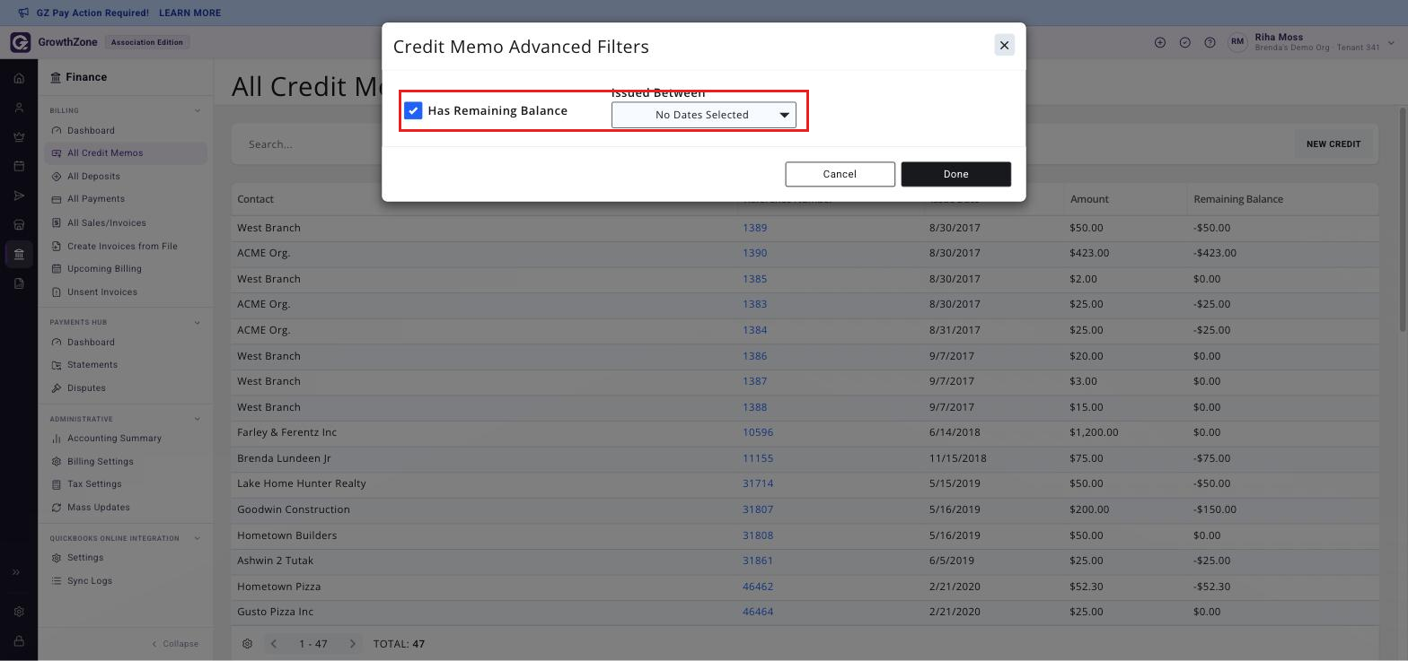Close the Credit Memo Advanced Filters dialog
This screenshot has width=1408, height=661.
(1004, 45)
